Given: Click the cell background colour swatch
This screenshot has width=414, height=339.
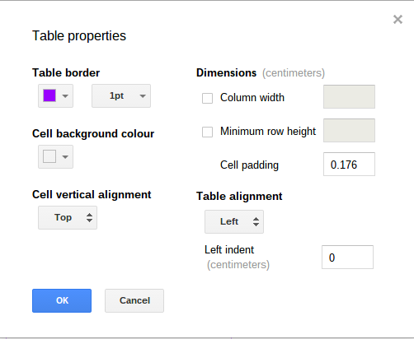Looking at the screenshot, I should (x=49, y=156).
